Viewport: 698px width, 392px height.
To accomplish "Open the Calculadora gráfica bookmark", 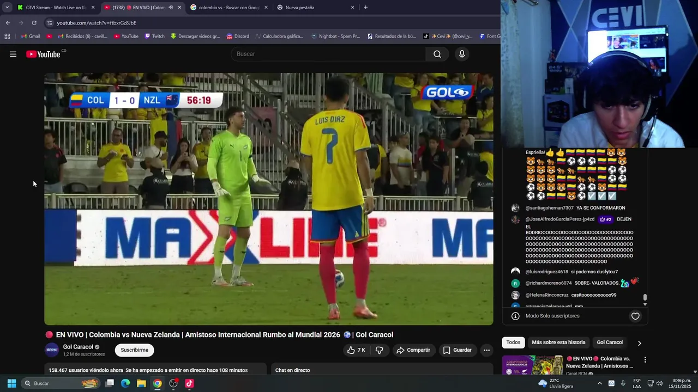I will point(279,36).
